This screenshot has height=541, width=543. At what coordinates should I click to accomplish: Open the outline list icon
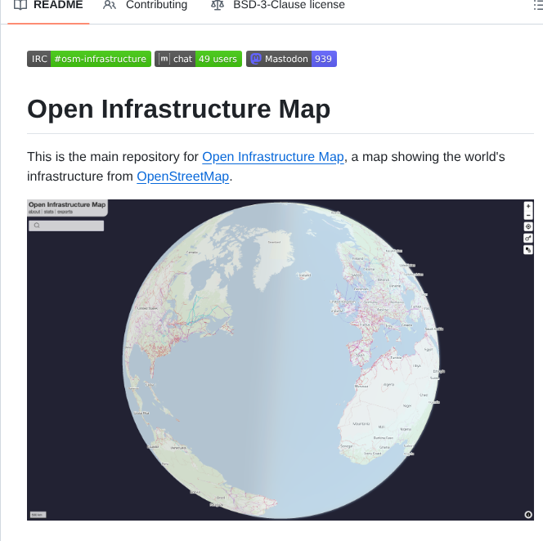click(x=538, y=6)
